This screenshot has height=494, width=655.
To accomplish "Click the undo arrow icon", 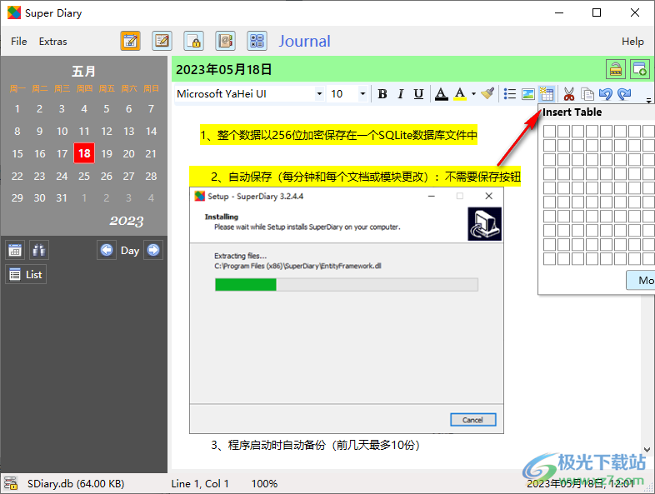I will tap(605, 94).
